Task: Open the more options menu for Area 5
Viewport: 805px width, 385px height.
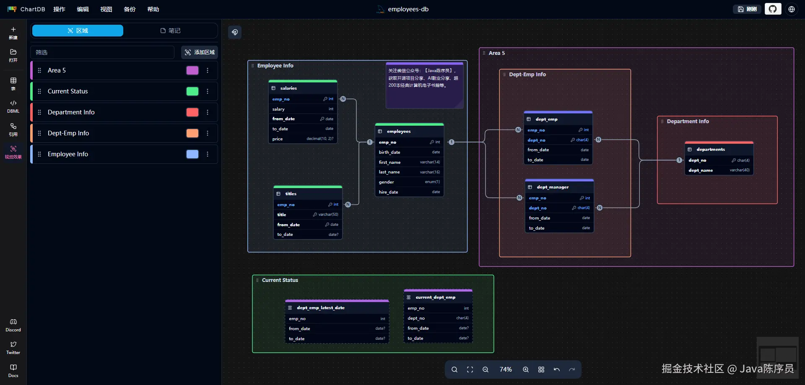Action: tap(208, 70)
